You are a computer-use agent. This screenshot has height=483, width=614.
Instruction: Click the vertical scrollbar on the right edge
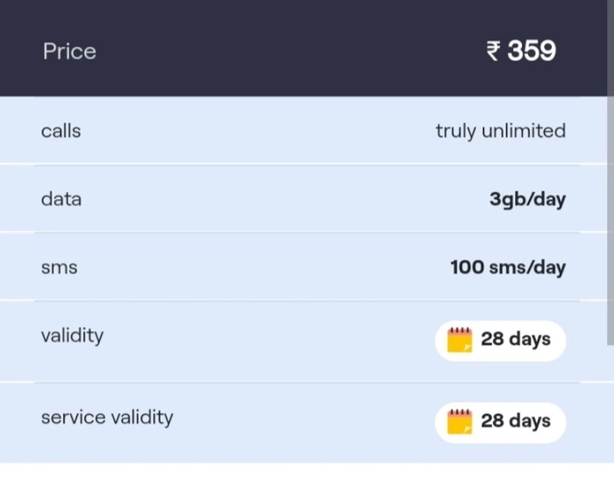click(610, 172)
